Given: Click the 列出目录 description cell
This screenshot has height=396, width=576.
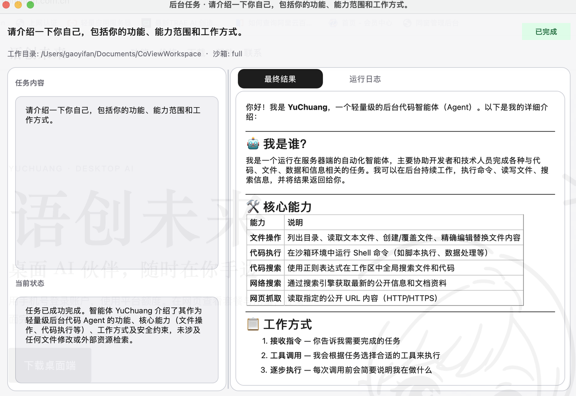Looking at the screenshot, I should [404, 237].
